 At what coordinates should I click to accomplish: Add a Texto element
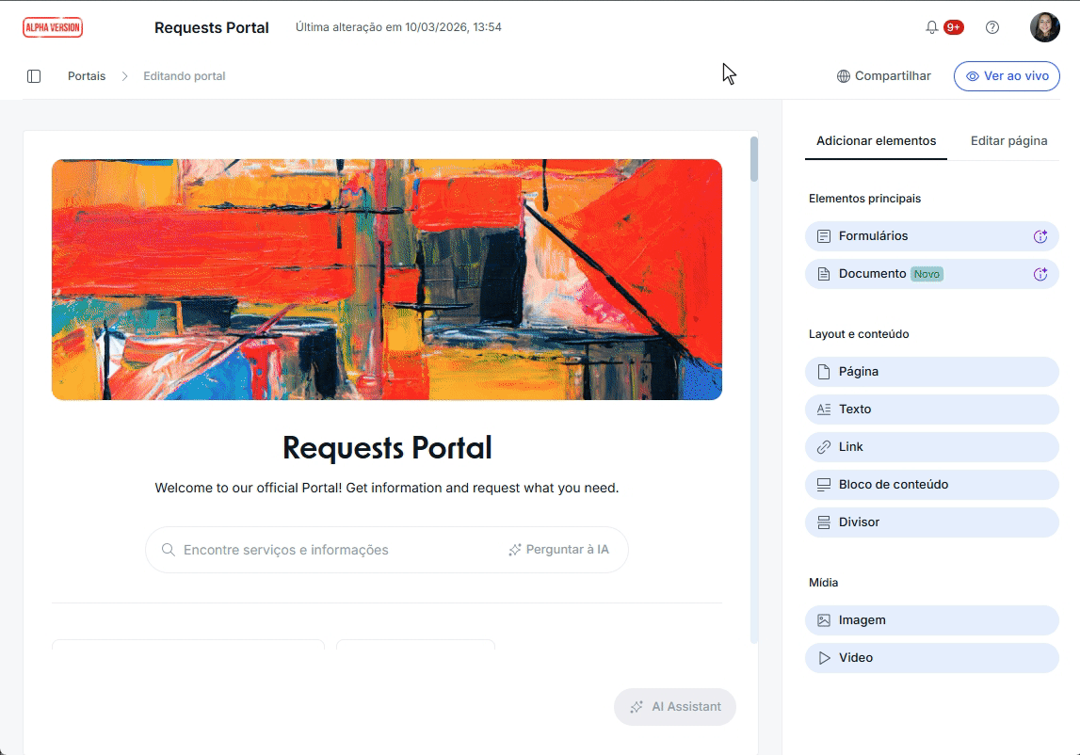pos(931,410)
